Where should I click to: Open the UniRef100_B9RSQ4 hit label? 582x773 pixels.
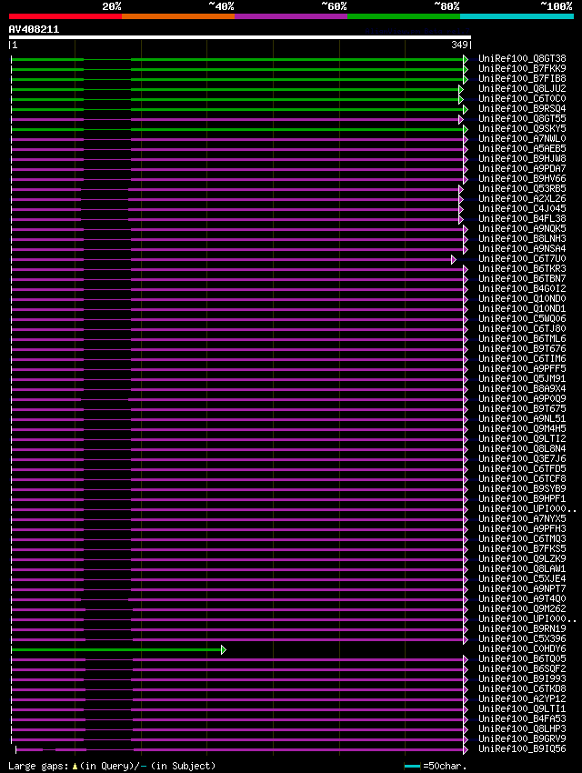(522, 108)
